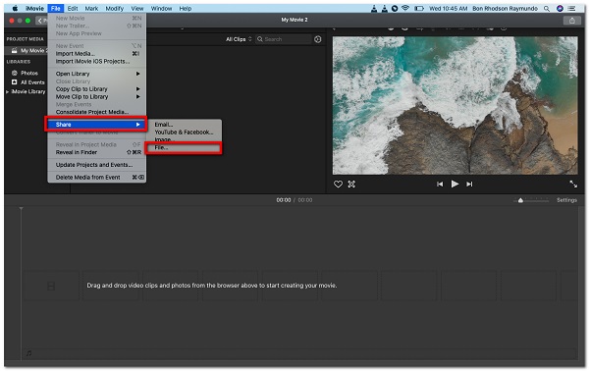The image size is (589, 371).
Task: Open Spotlight search in menu bar
Action: pyautogui.click(x=547, y=8)
